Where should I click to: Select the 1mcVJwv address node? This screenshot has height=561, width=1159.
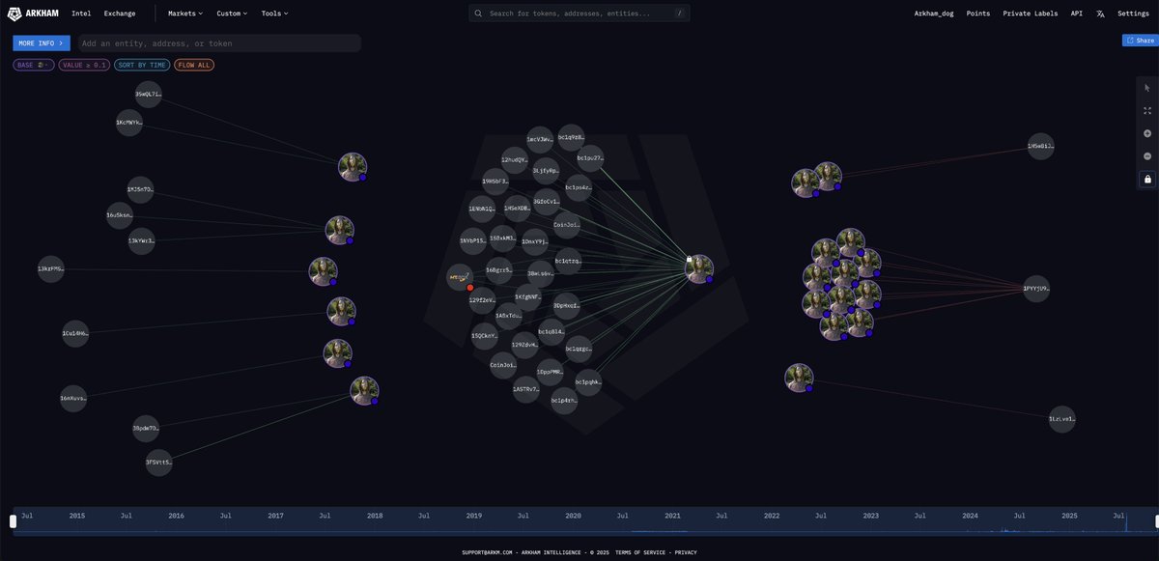tap(540, 140)
